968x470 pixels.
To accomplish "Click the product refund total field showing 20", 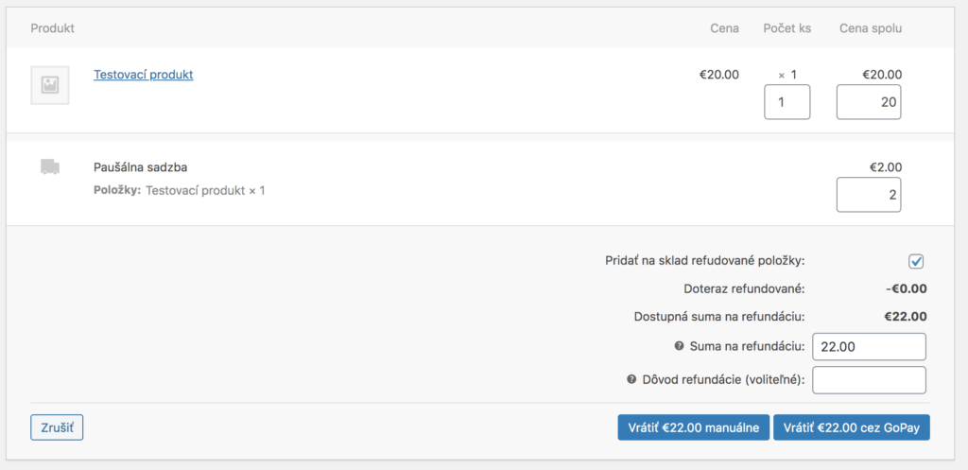I will 868,102.
